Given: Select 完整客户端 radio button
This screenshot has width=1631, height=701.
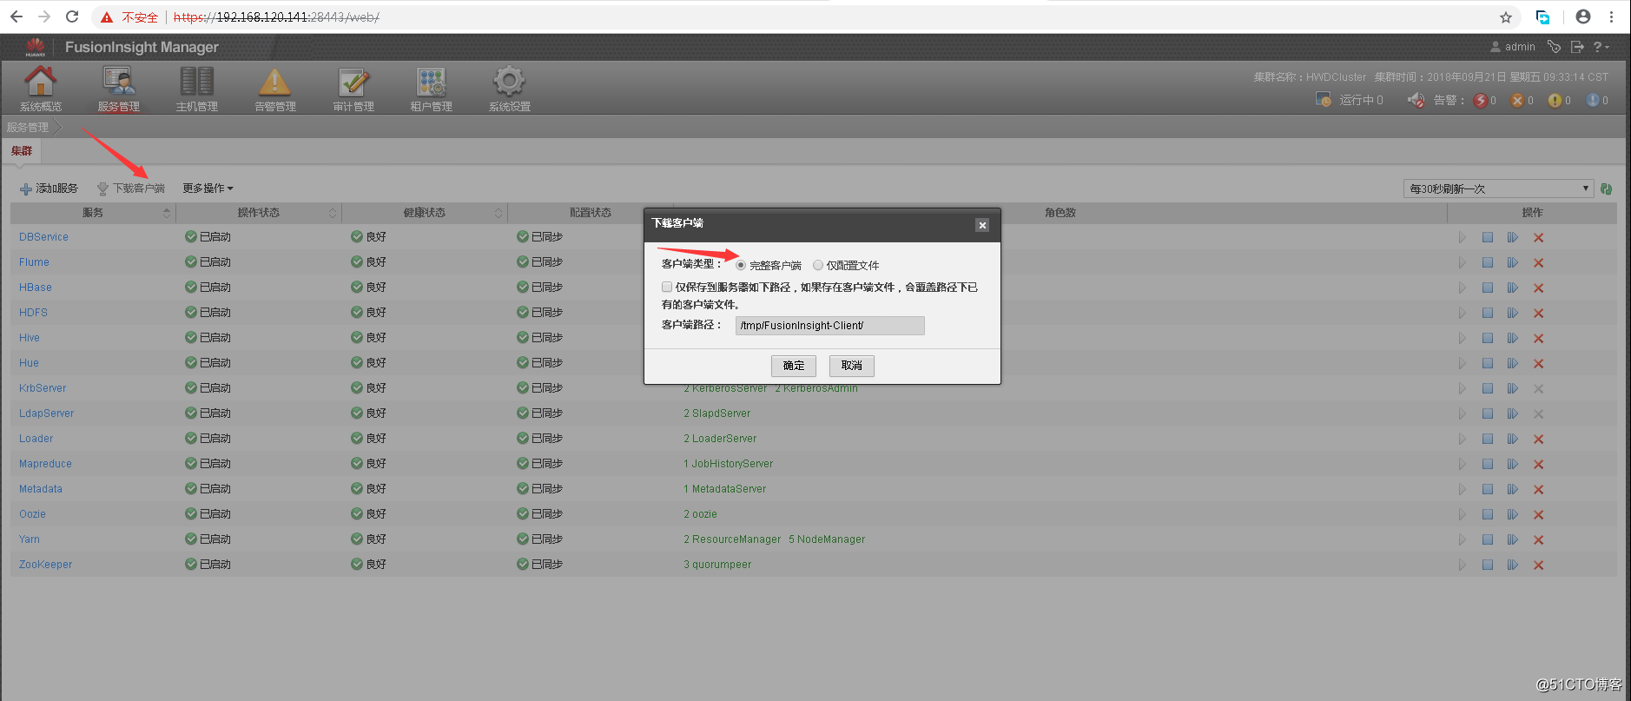Looking at the screenshot, I should coord(741,265).
